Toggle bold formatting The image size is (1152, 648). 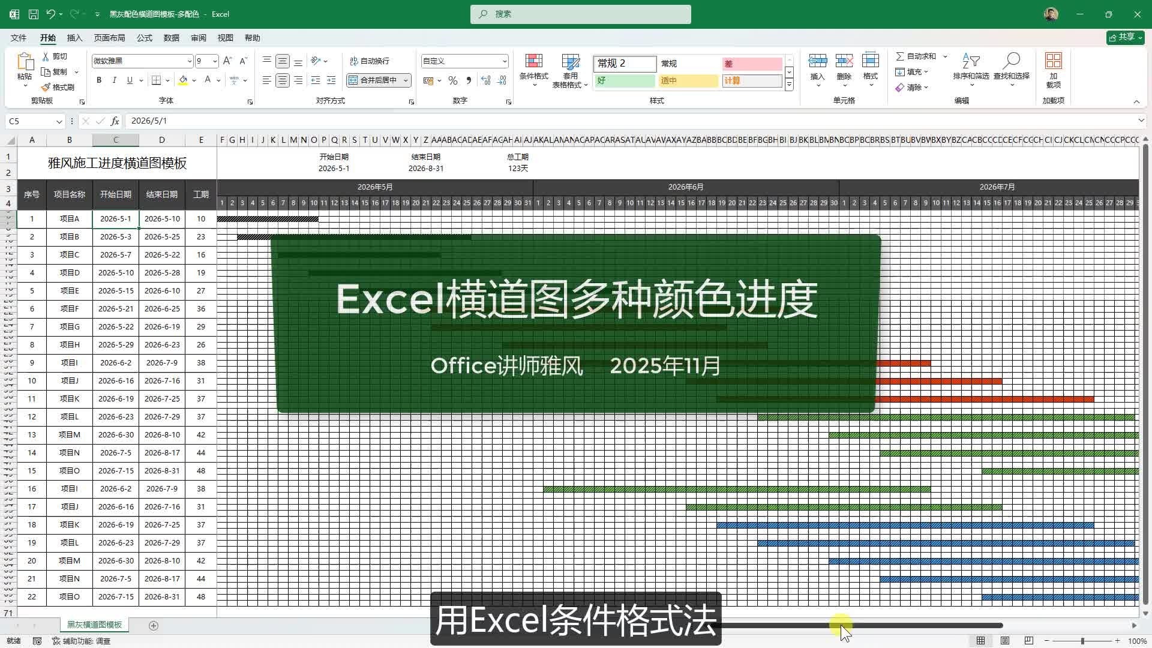point(98,80)
